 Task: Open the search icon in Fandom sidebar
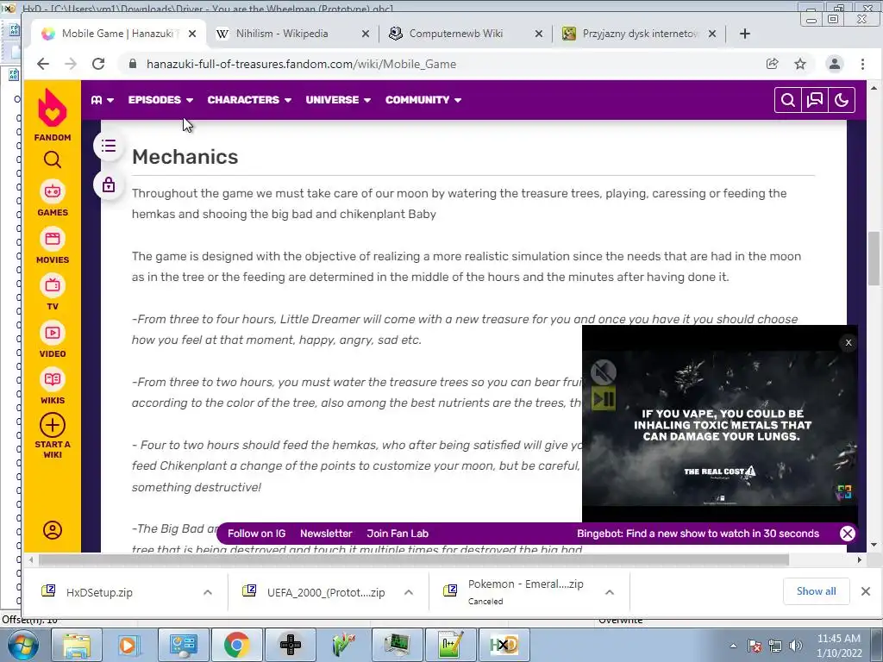point(53,159)
